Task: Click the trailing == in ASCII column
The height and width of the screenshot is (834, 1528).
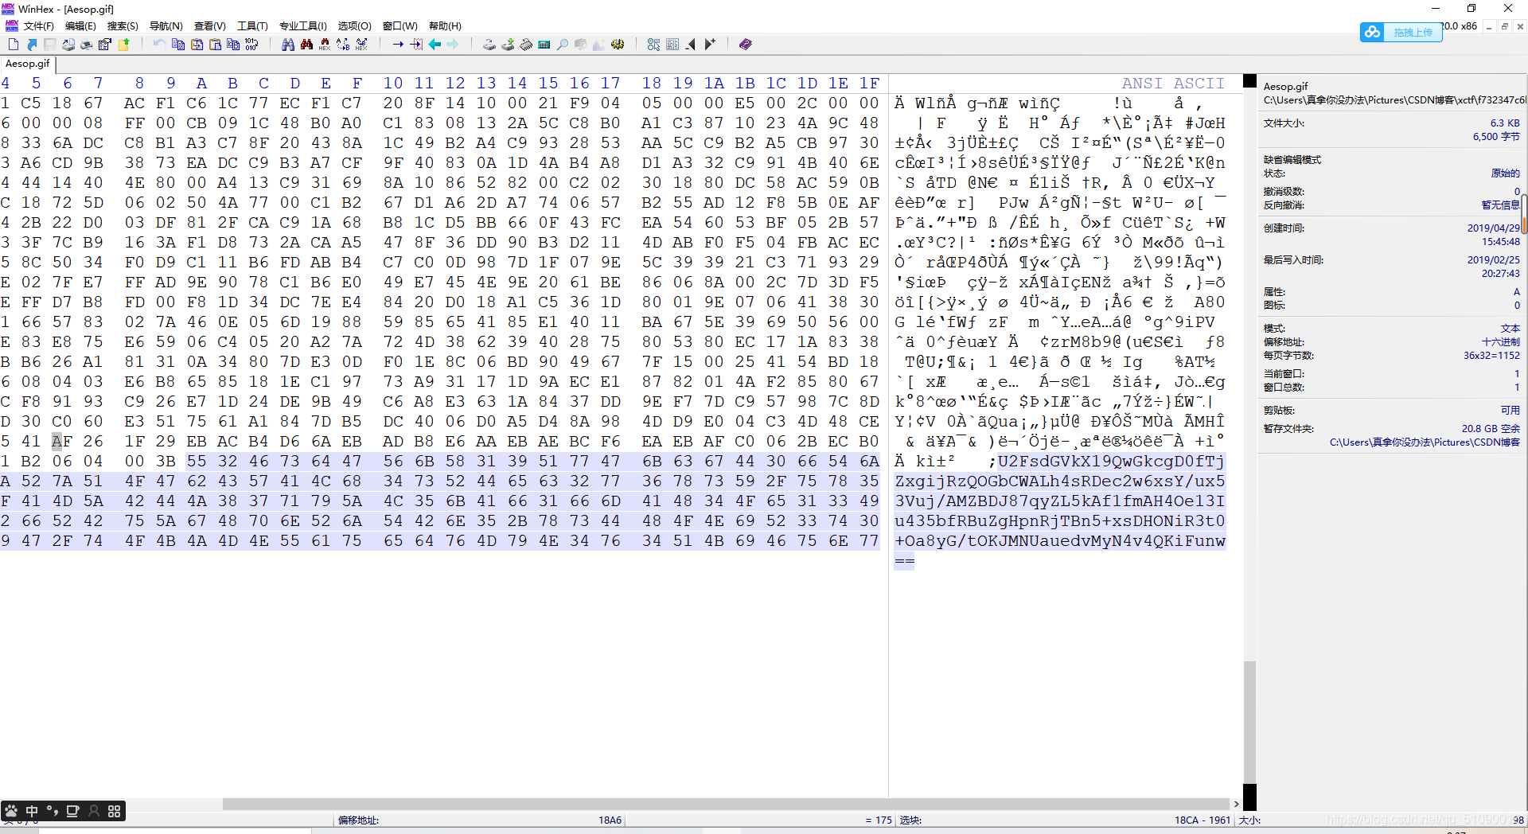Action: click(905, 561)
